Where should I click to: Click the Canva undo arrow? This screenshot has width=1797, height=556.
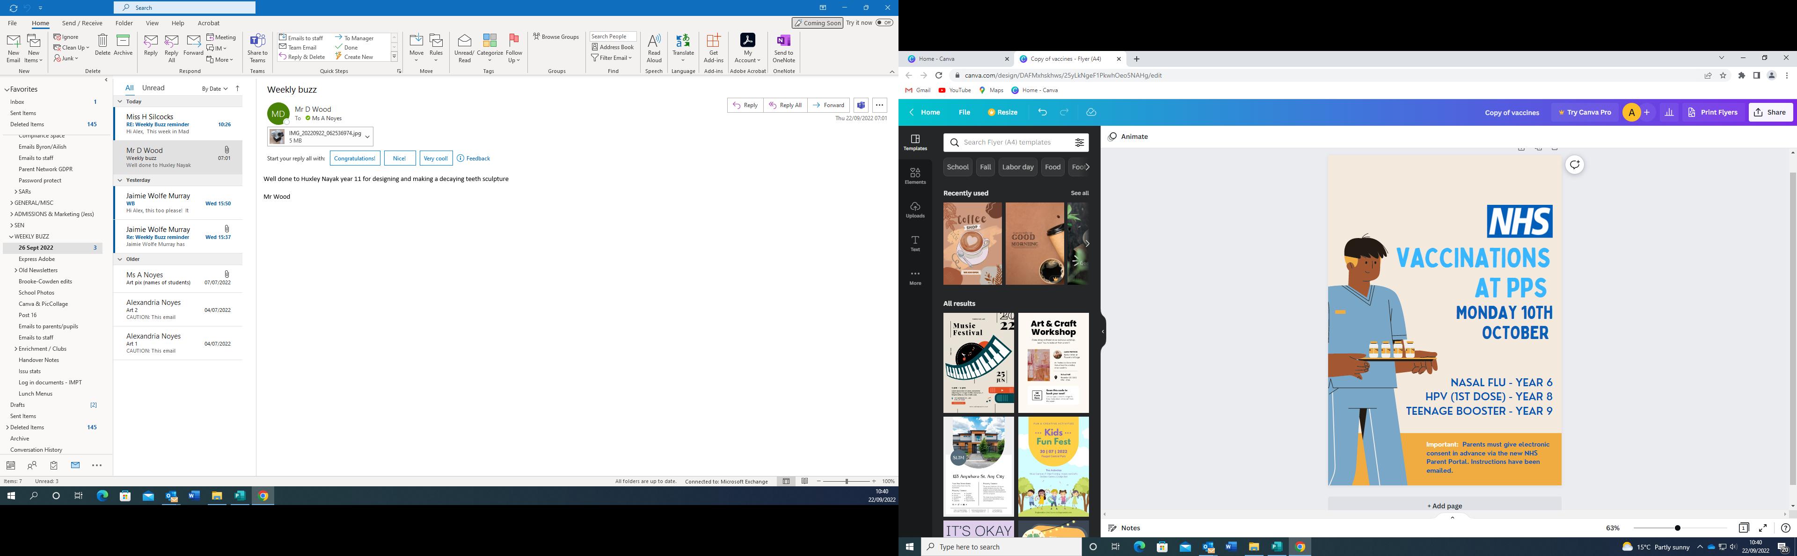(x=1042, y=112)
